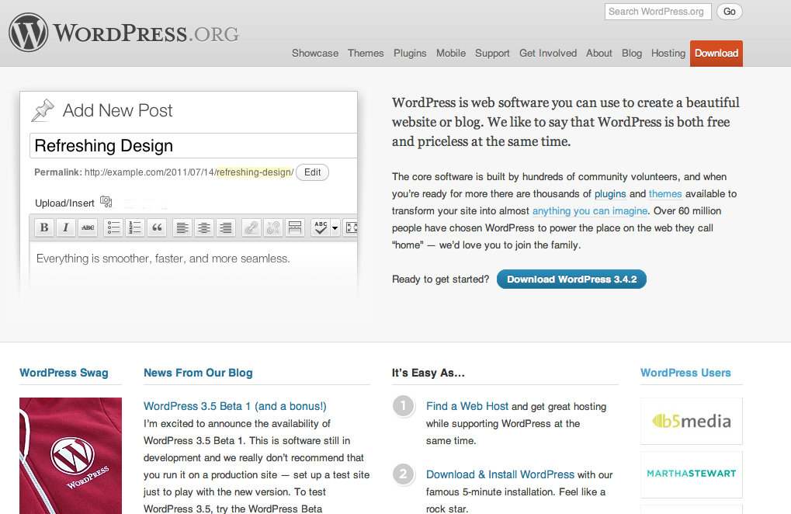
Task: Click the step 1 number circle
Action: 403,405
